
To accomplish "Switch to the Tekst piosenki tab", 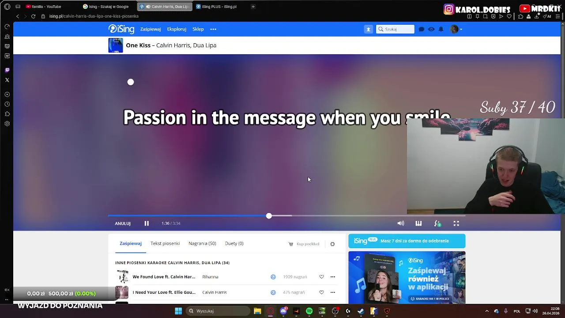I will pos(165,243).
